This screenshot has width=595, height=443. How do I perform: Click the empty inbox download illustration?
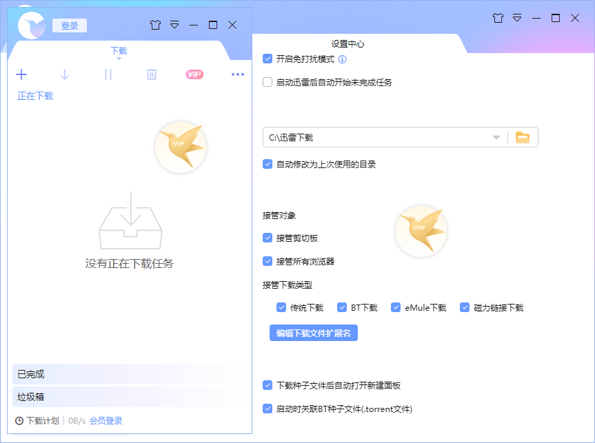130,220
